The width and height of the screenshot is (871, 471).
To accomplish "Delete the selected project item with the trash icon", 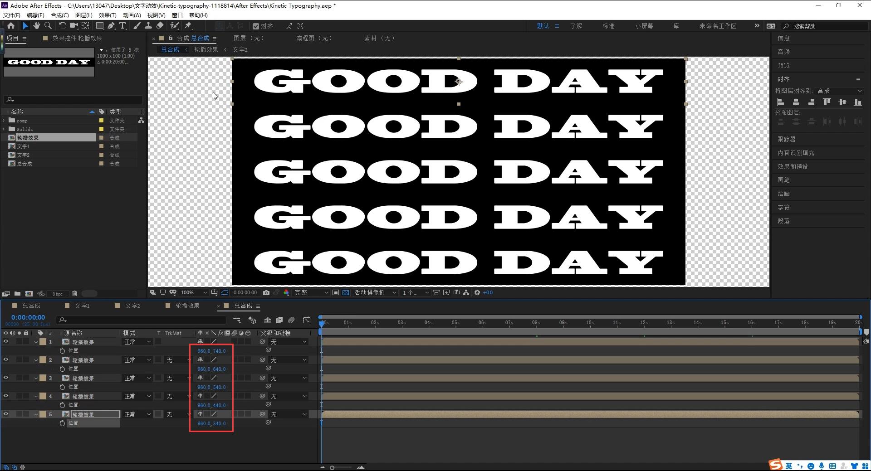I will (x=75, y=294).
